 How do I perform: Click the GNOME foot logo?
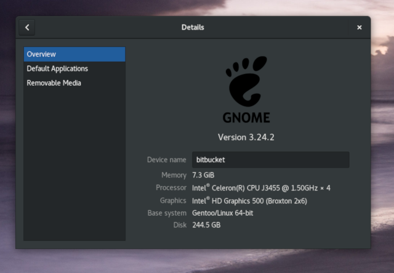(246, 81)
